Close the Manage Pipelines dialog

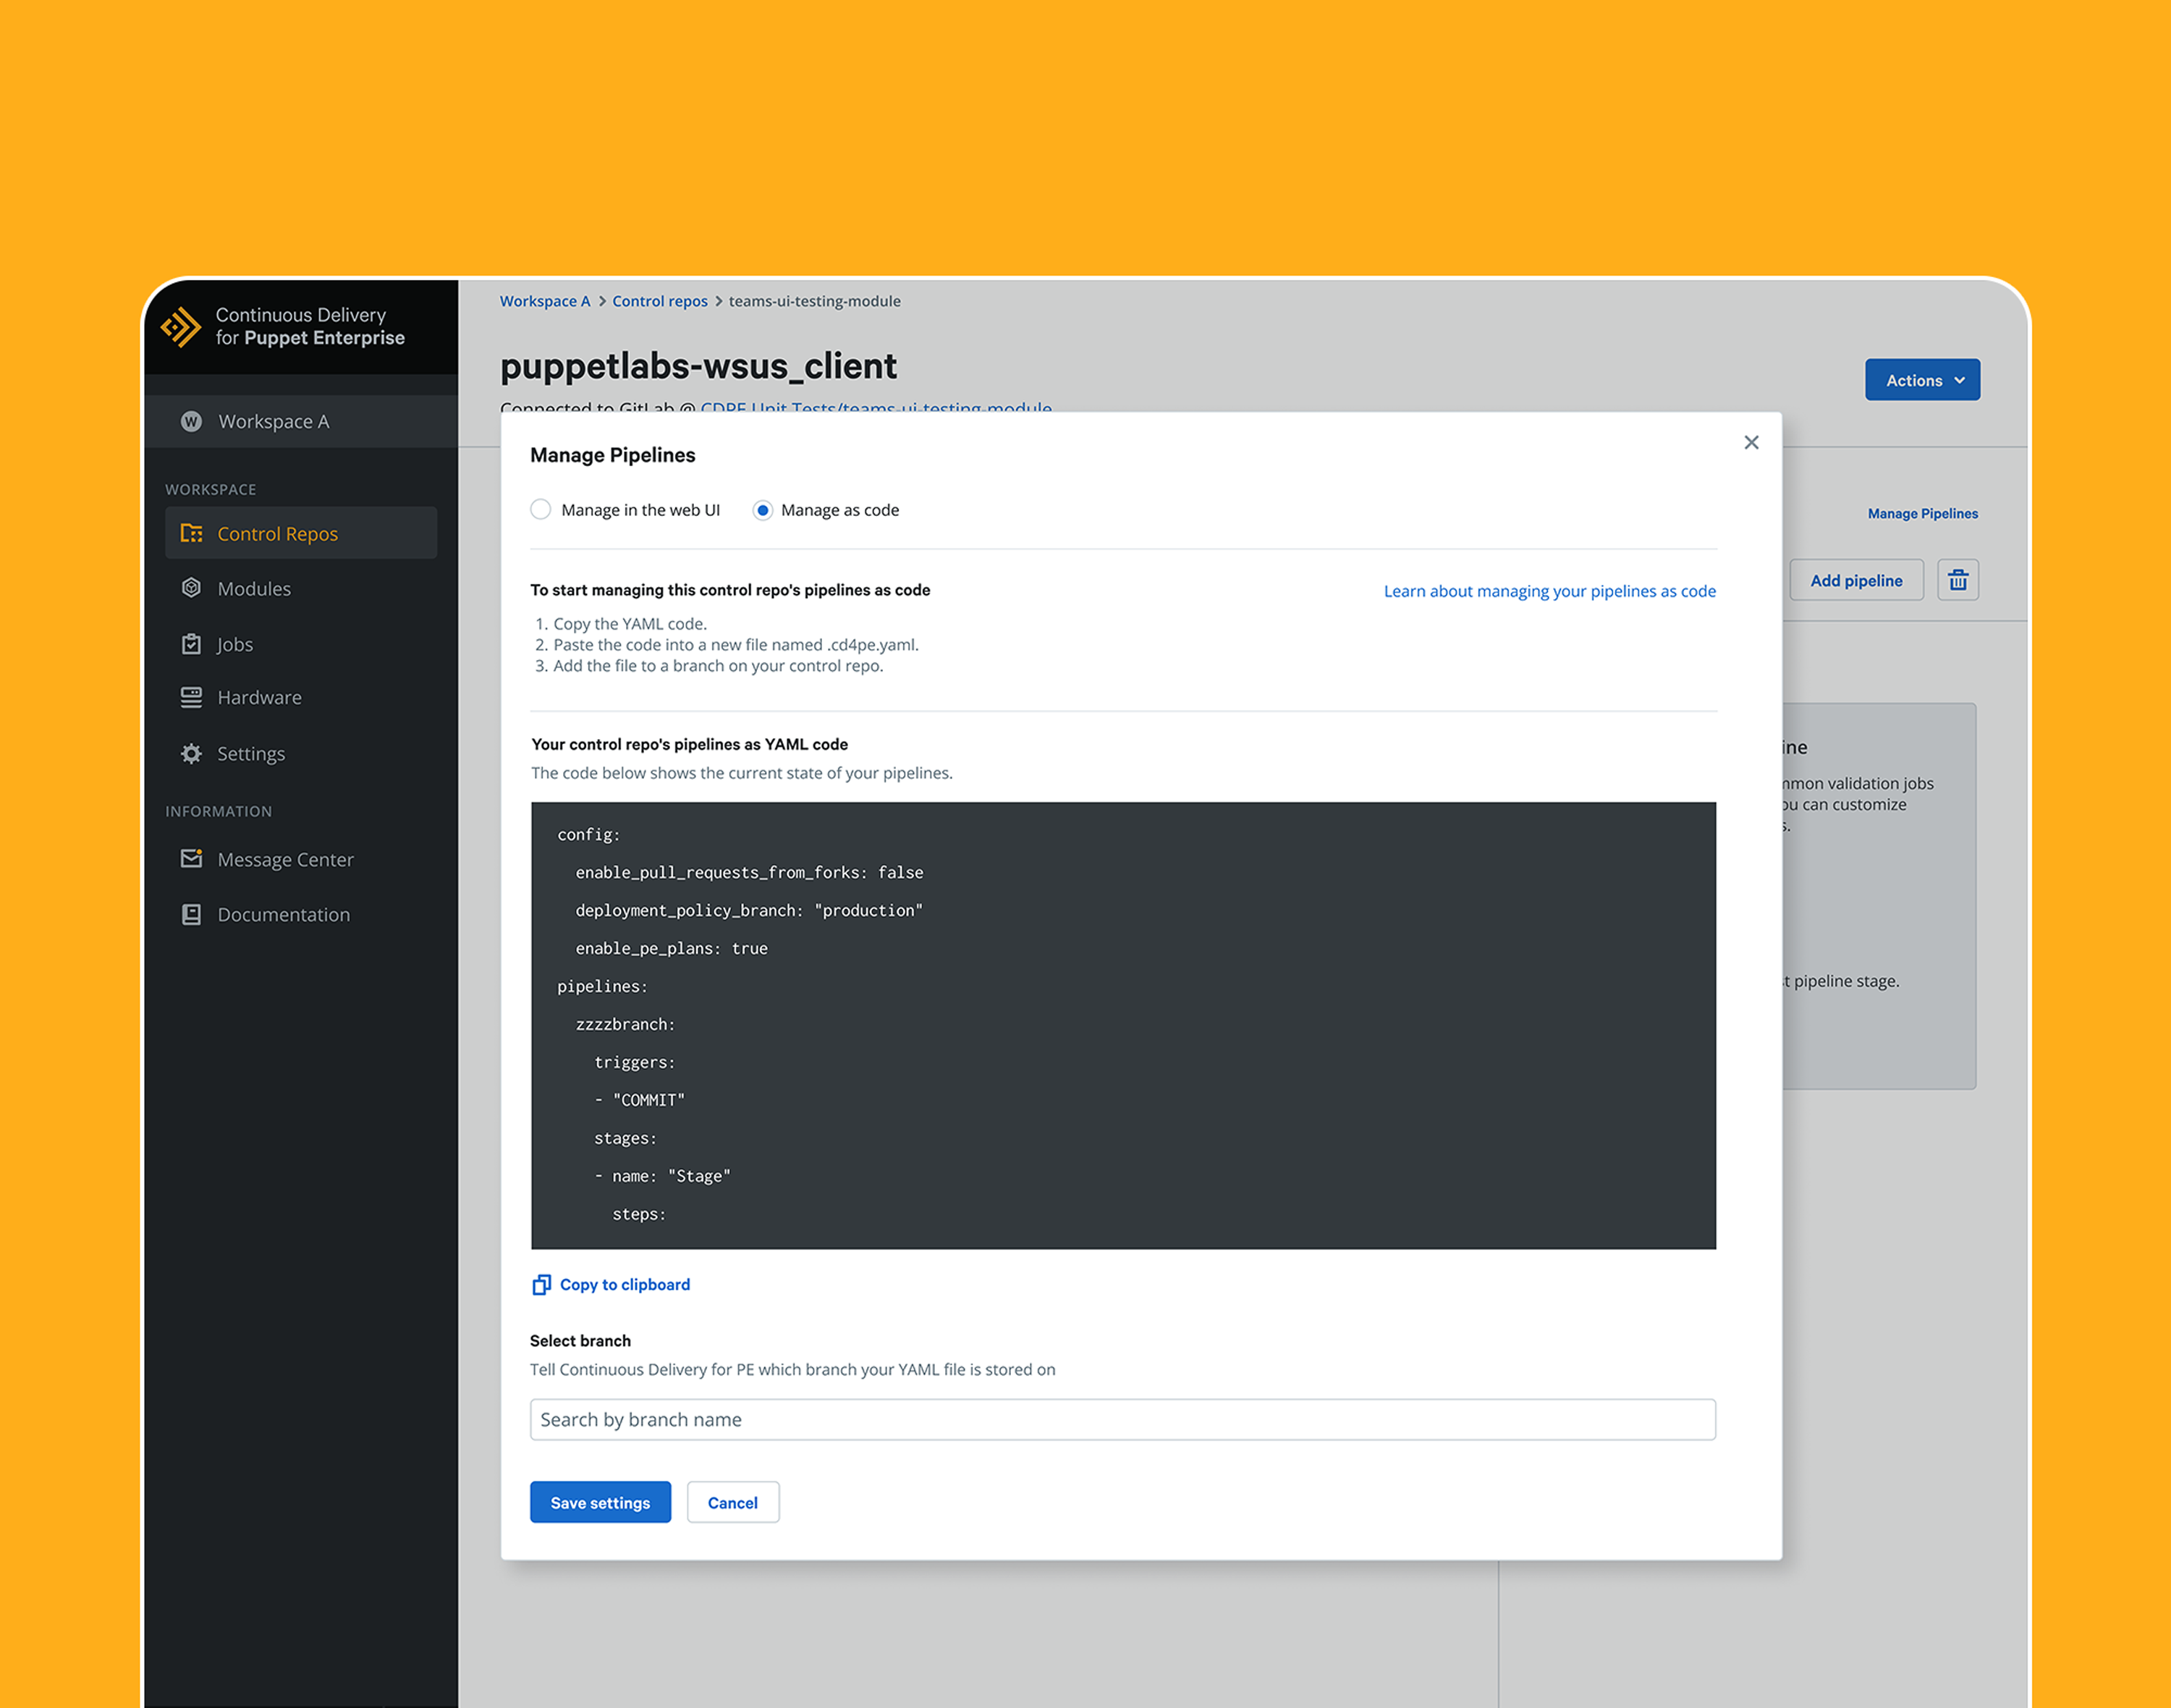tap(1751, 442)
